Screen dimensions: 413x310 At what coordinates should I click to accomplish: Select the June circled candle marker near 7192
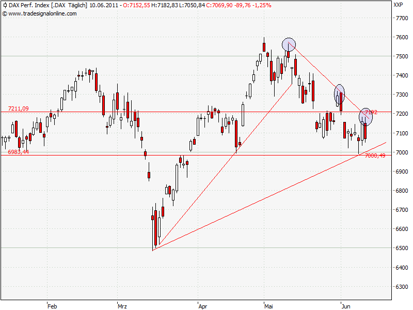366,117
